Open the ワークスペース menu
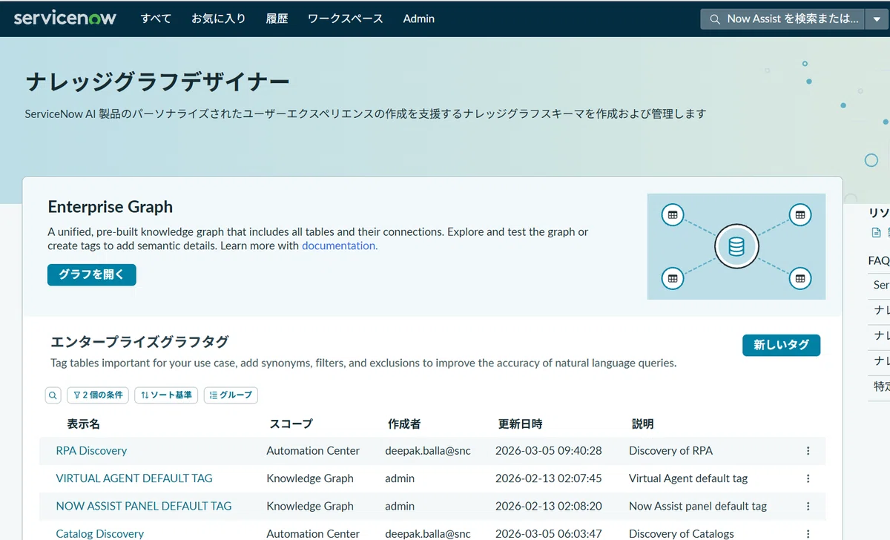Viewport: 890px width, 540px height. click(x=346, y=19)
